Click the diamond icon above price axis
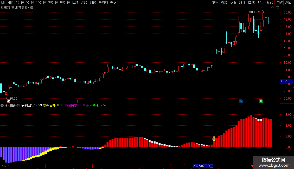This screenshot has width=294, height=169. click(273, 8)
